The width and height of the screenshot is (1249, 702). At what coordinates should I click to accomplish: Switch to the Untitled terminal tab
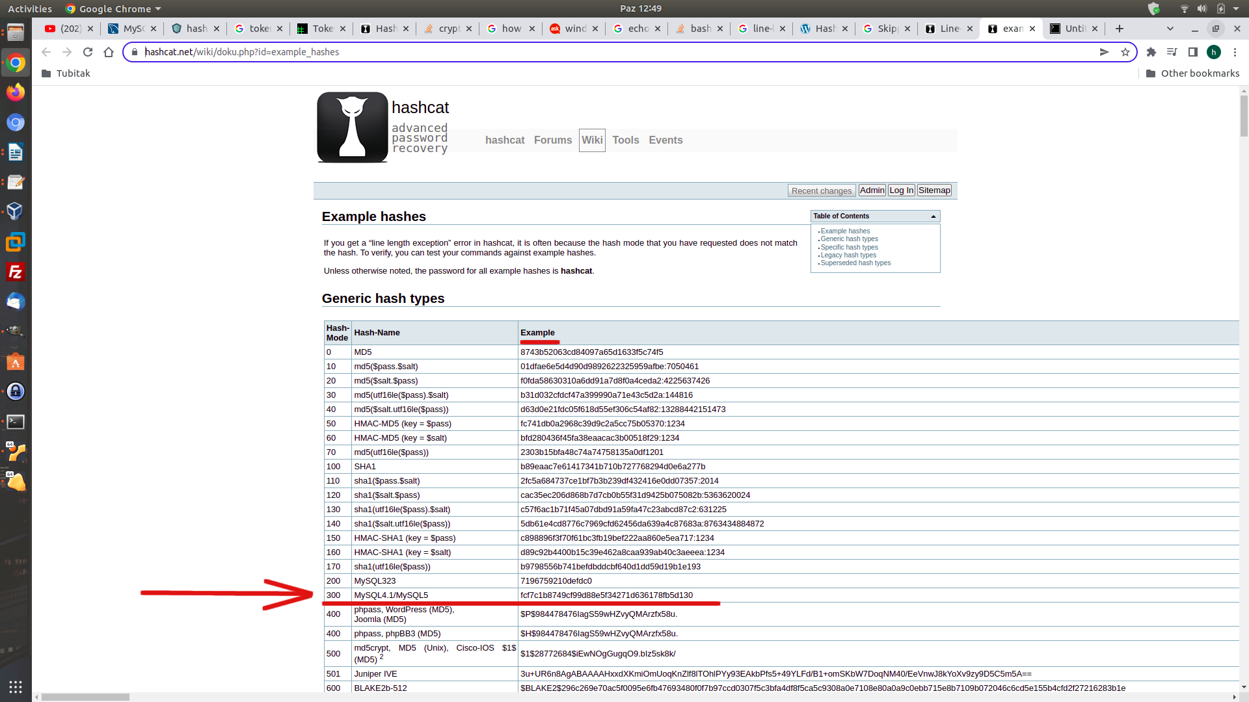1073,29
